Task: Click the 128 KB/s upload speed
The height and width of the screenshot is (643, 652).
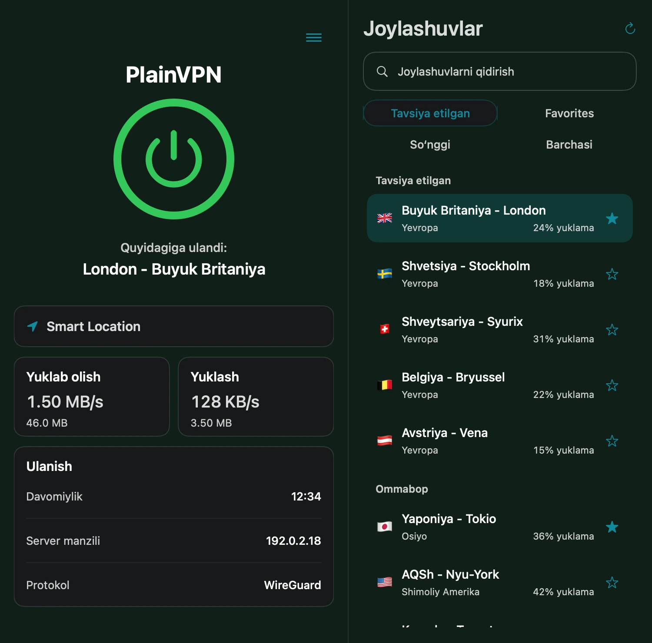Action: 225,402
